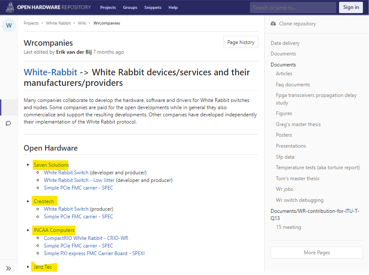
Task: Open the Creotech link
Action: point(44,201)
